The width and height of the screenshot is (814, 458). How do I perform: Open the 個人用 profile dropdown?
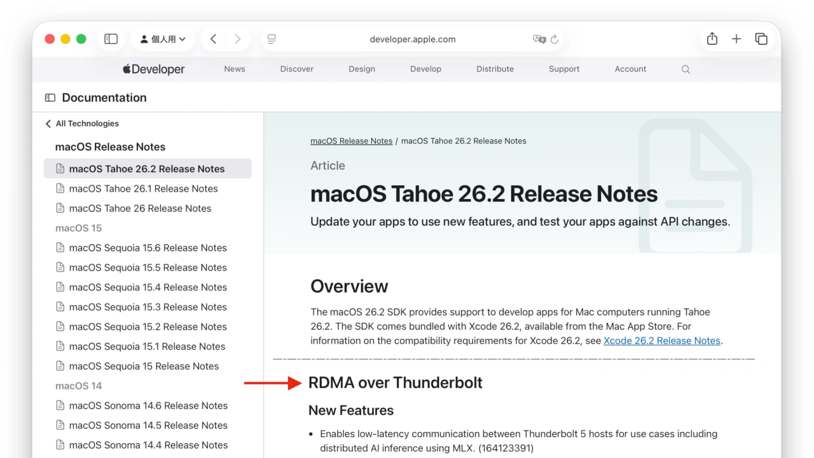(163, 39)
